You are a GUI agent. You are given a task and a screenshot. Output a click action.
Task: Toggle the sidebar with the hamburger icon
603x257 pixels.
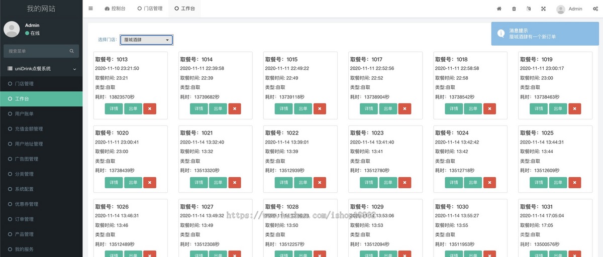point(90,9)
